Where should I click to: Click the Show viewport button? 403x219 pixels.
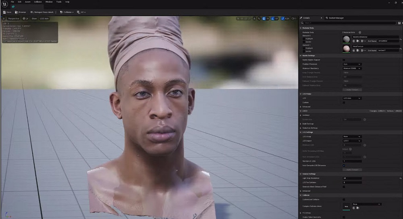(34, 18)
